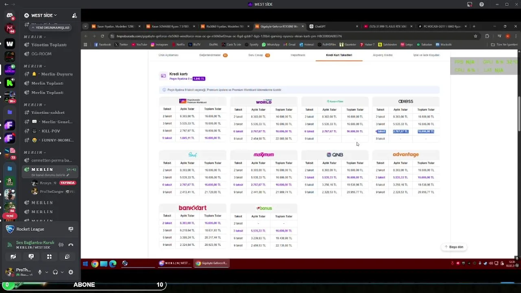Switch to the Soru Cevap tab

point(259,55)
